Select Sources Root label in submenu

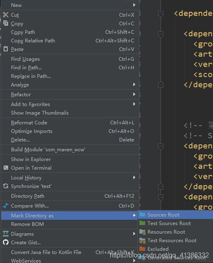point(163,215)
